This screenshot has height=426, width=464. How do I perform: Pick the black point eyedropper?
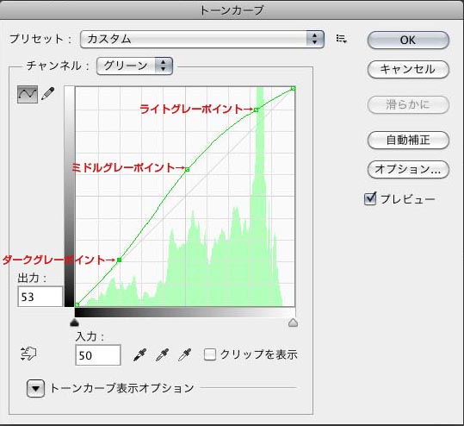(x=139, y=354)
